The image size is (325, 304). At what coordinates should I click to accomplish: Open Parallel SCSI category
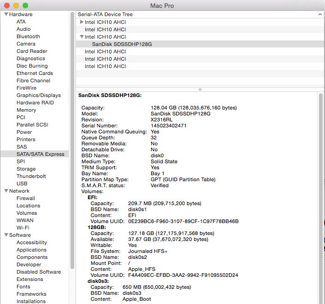click(x=32, y=125)
